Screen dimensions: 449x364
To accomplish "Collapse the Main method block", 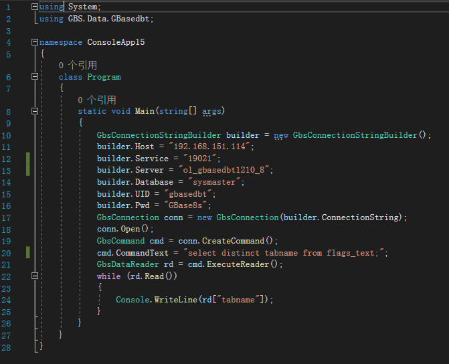I will (x=35, y=112).
